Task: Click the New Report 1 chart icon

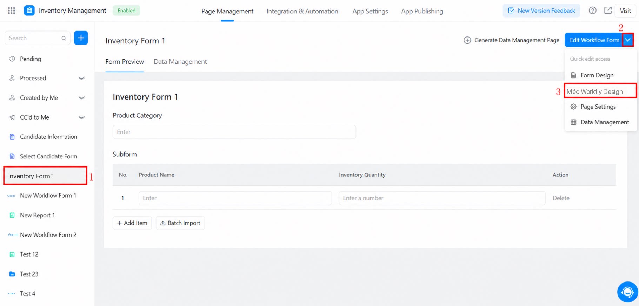Action: point(12,215)
